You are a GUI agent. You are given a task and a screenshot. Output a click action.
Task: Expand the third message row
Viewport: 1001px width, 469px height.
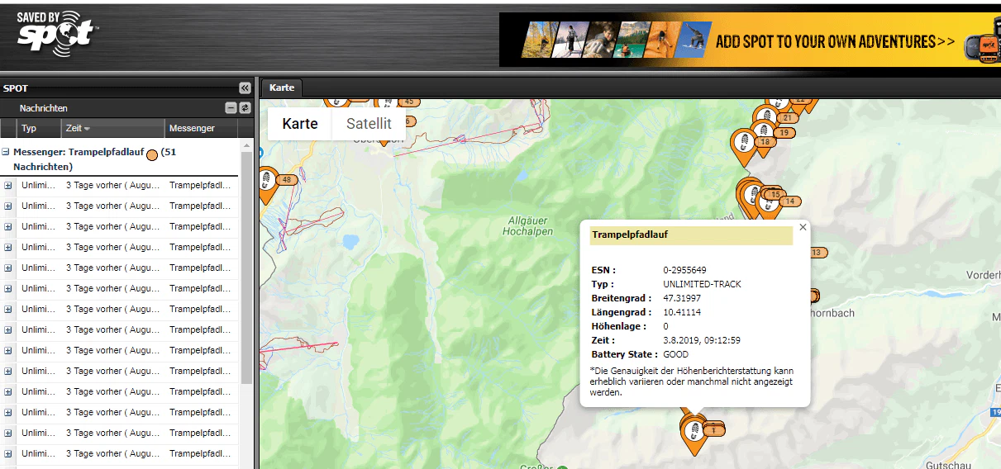(8, 227)
